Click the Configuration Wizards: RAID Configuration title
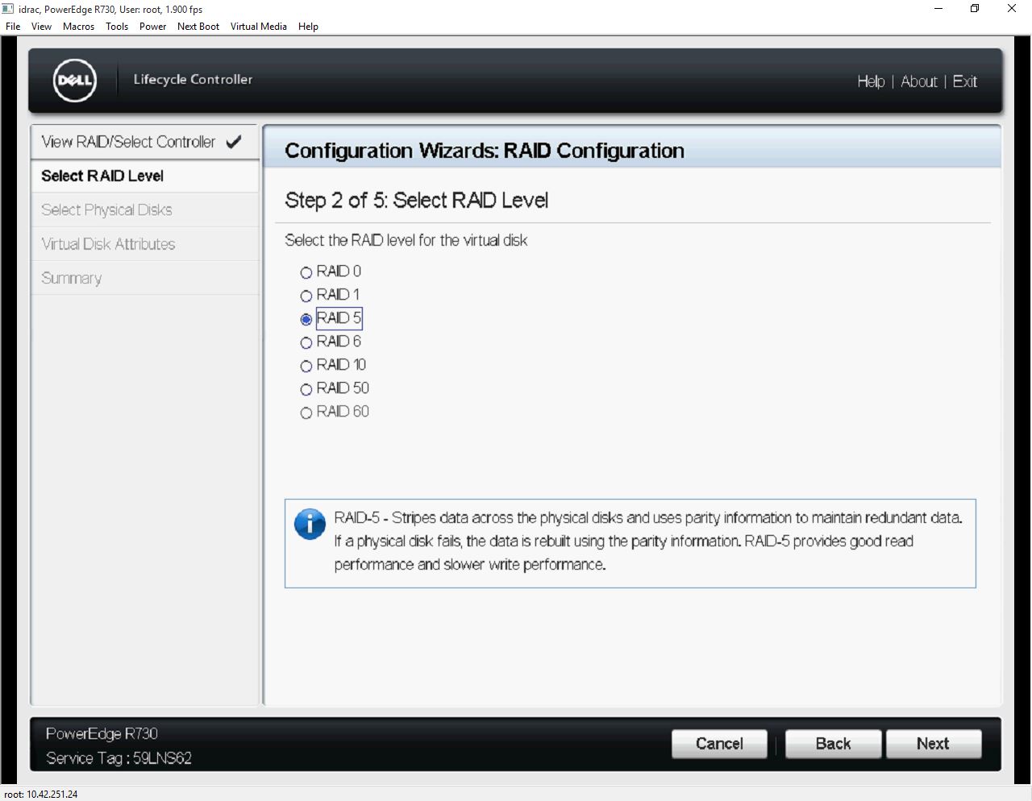Screen dimensions: 1032x801 tap(485, 151)
